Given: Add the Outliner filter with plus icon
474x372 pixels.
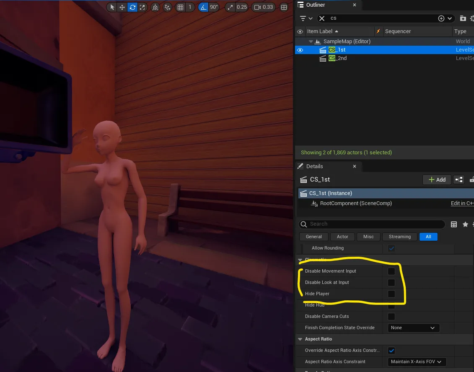Looking at the screenshot, I should tap(441, 18).
